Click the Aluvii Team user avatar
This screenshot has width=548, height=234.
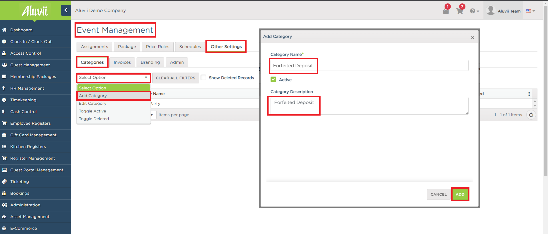pos(491,11)
